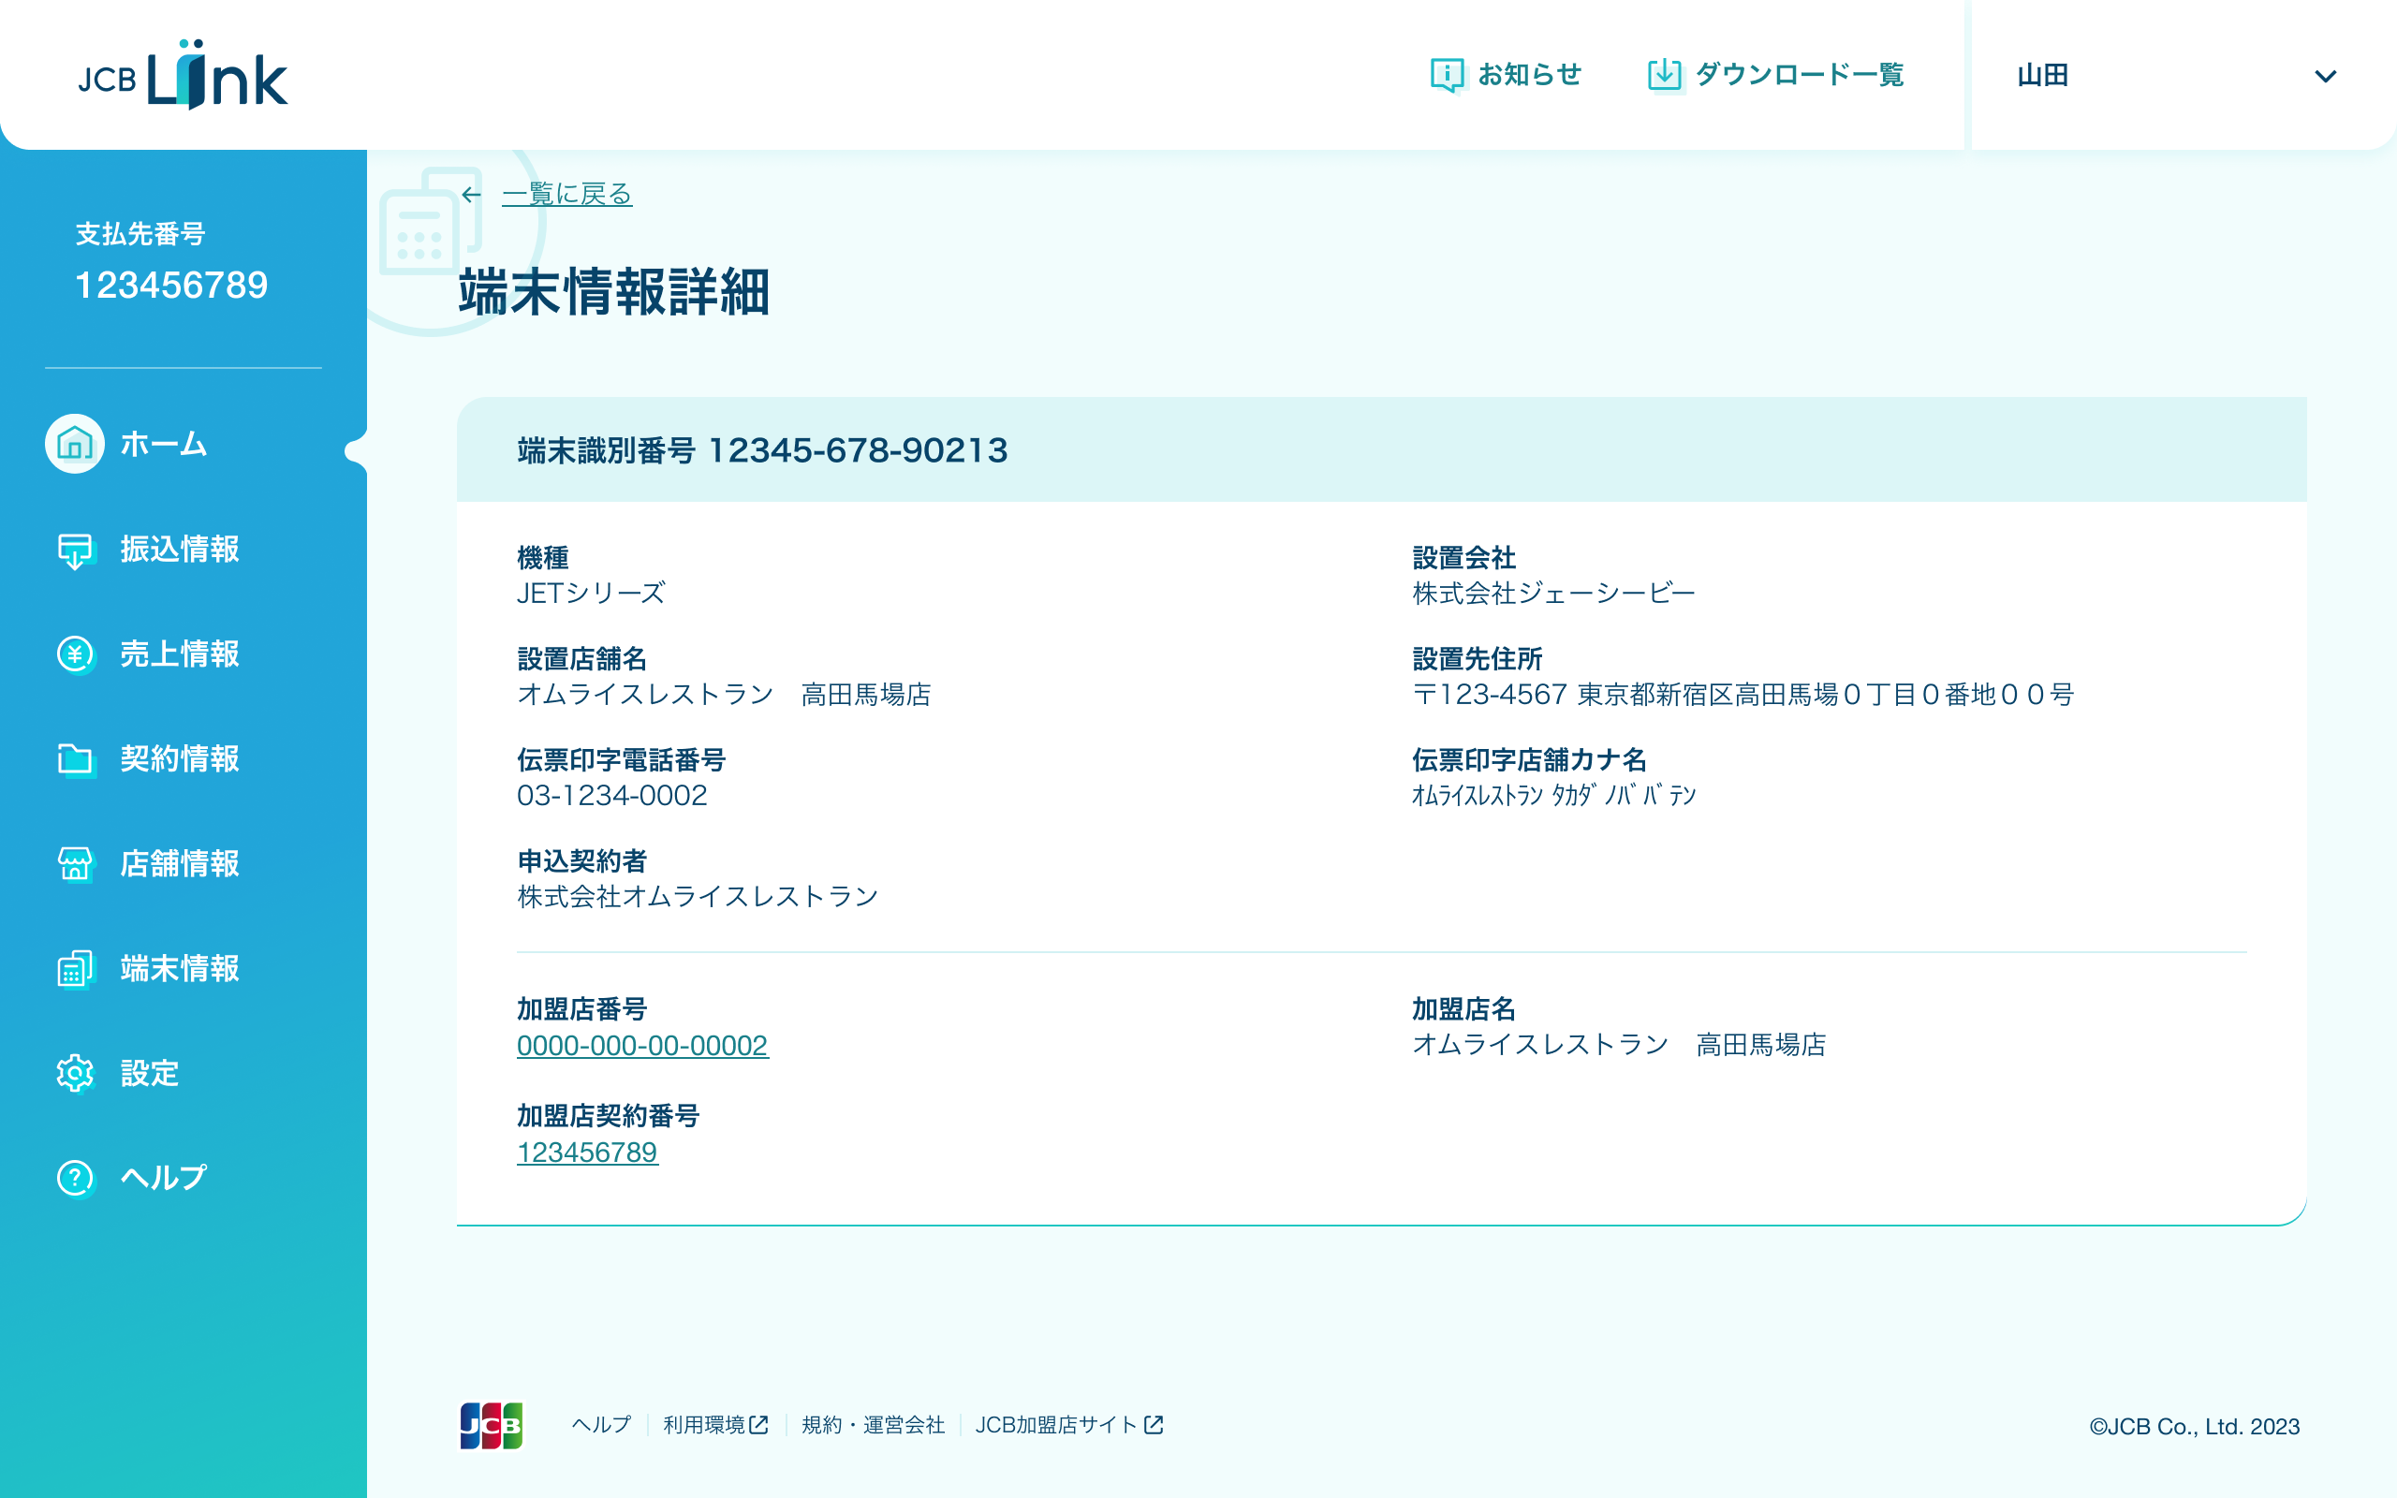Screen dimensions: 2397x1498
Task: Open 利用環境 footer external link
Action: coord(715,1425)
